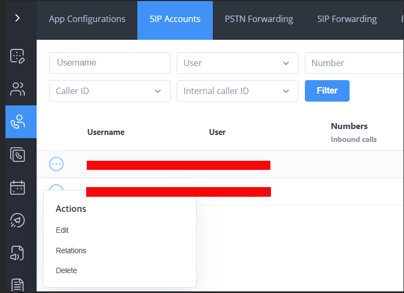
Task: Expand the Internal caller ID dropdown
Action: coord(237,91)
